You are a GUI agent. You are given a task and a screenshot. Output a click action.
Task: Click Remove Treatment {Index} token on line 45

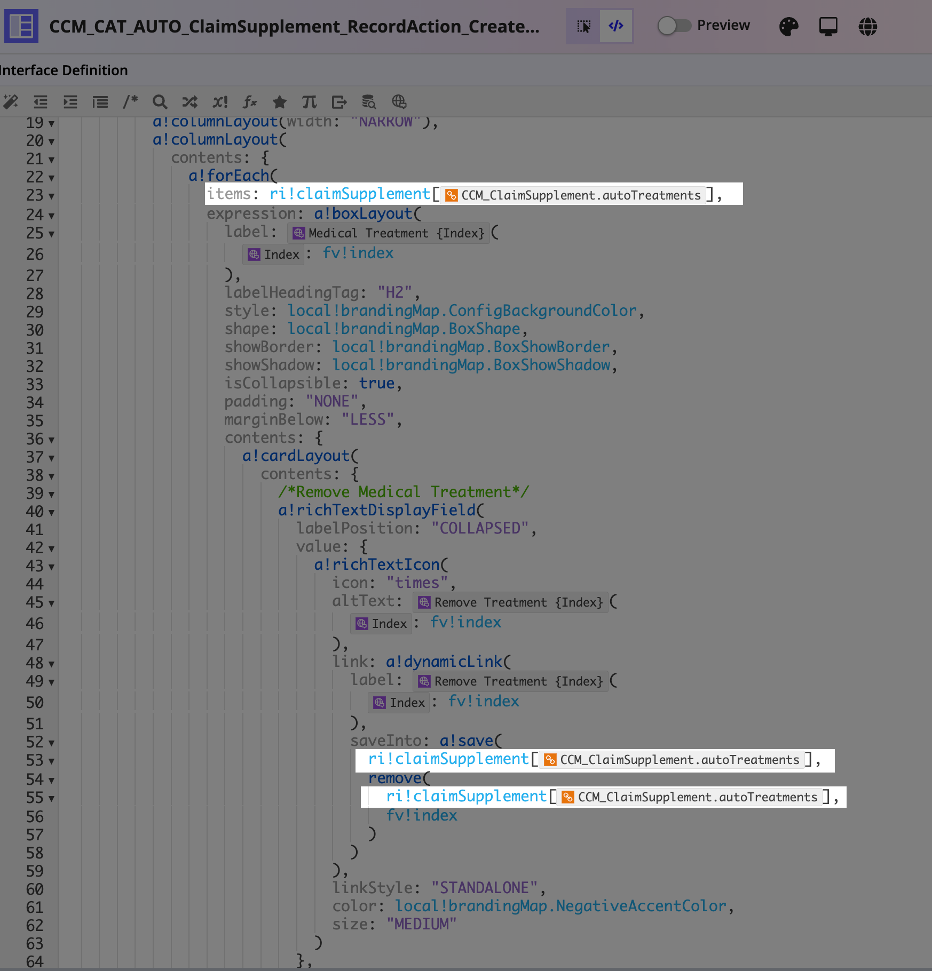click(510, 602)
